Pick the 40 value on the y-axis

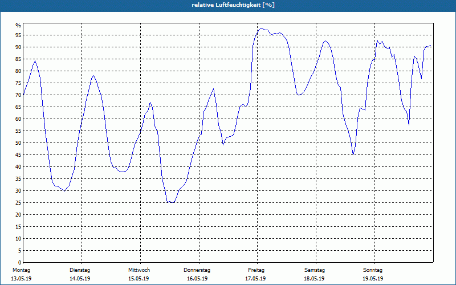[x=18, y=166]
